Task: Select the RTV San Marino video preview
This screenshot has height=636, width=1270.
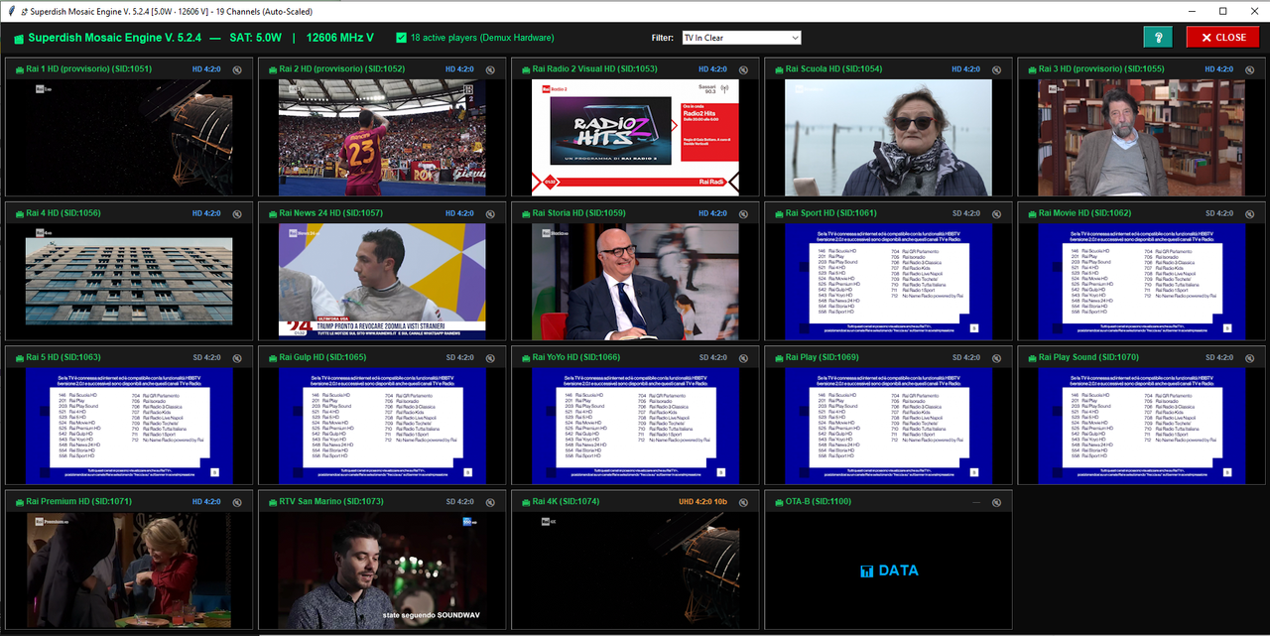Action: [x=382, y=571]
